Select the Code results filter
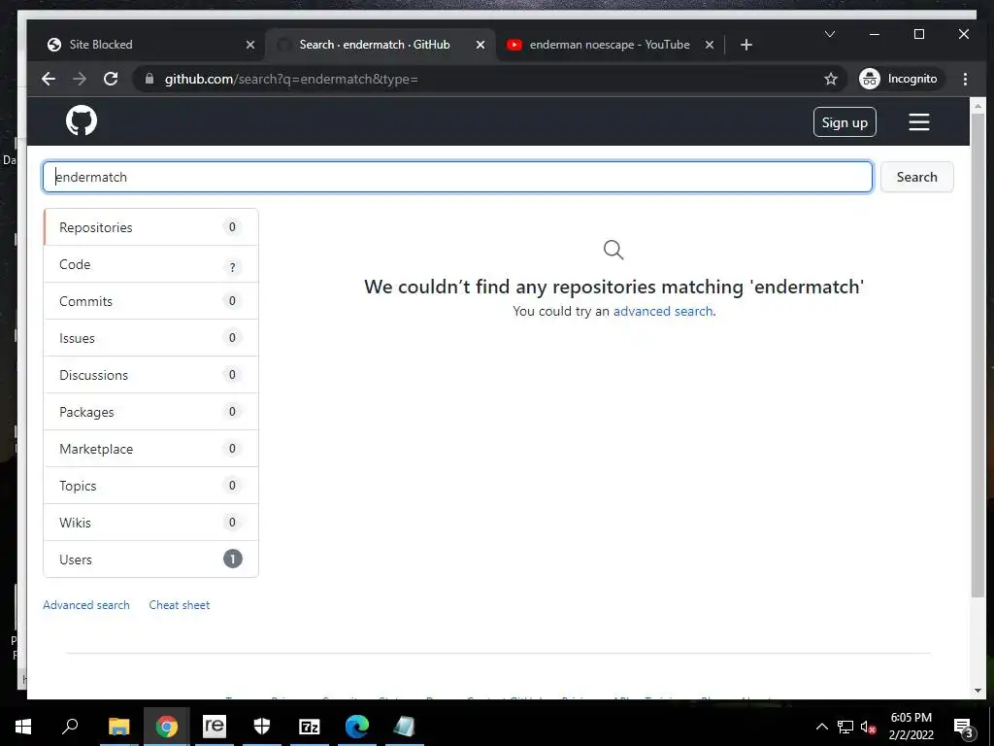 (150, 264)
